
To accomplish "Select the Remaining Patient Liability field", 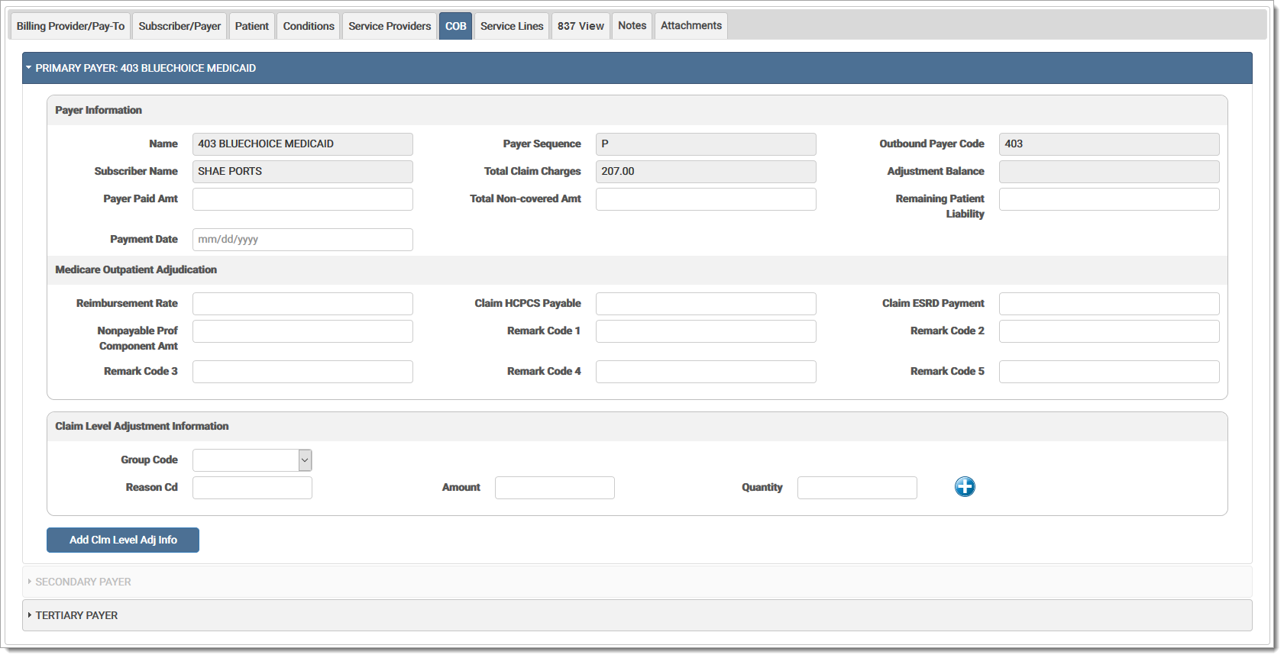I will [1108, 199].
